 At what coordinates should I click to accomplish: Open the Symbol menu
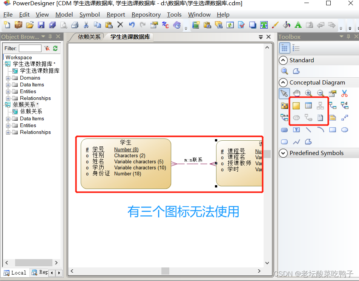pyautogui.click(x=89, y=15)
